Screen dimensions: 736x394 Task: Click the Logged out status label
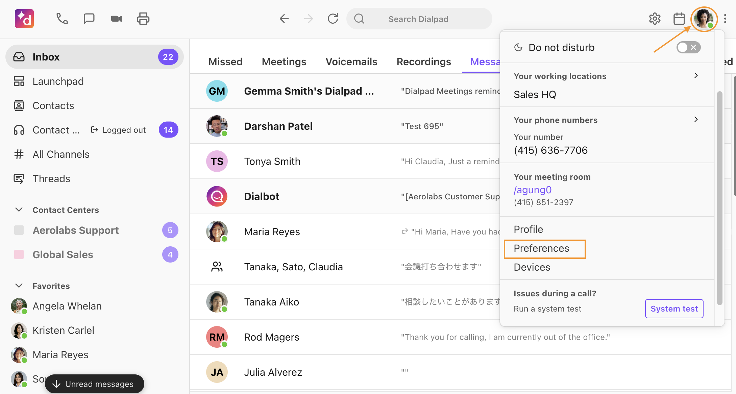(x=118, y=130)
